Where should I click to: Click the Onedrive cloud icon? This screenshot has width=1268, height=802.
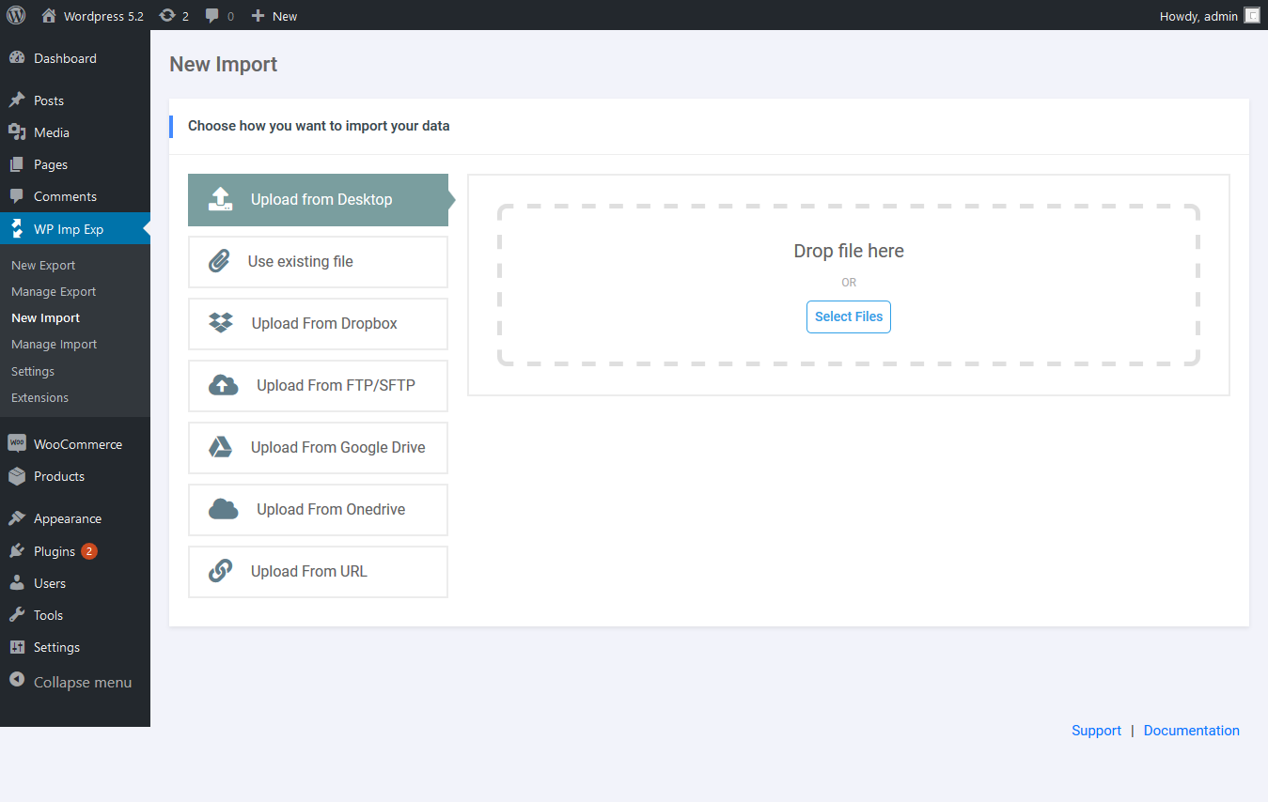click(223, 509)
